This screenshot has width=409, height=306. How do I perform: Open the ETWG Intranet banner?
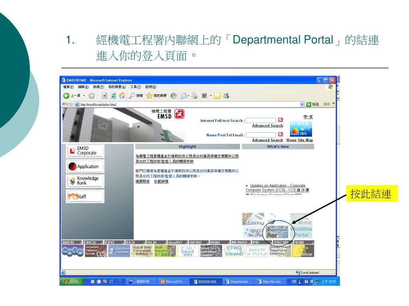pos(234,251)
